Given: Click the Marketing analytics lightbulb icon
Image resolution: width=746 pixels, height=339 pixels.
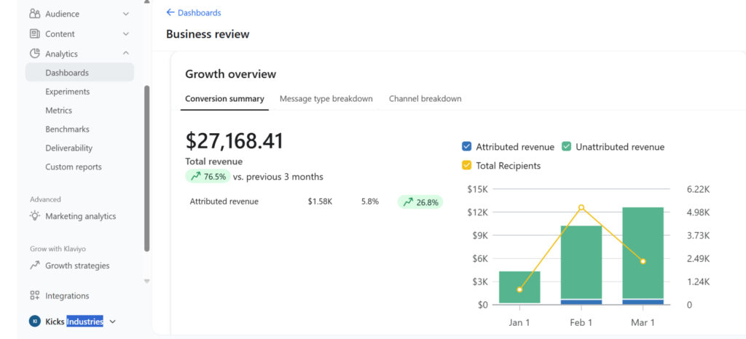Looking at the screenshot, I should click(x=35, y=216).
